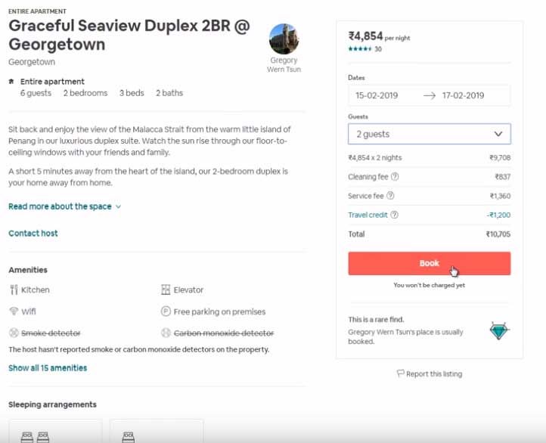Screen dimensions: 546x443
Task: Click the Kitchen amenity icon
Action: point(14,290)
